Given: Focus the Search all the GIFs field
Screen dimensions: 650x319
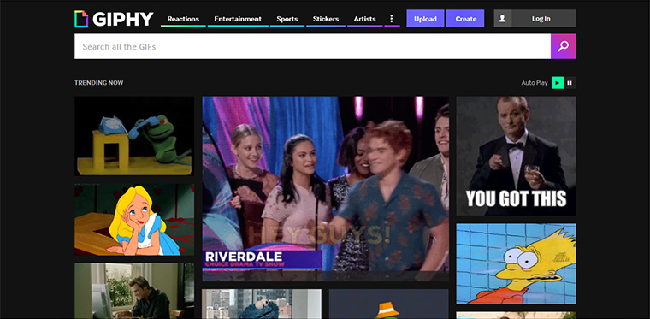Looking at the screenshot, I should pyautogui.click(x=312, y=46).
